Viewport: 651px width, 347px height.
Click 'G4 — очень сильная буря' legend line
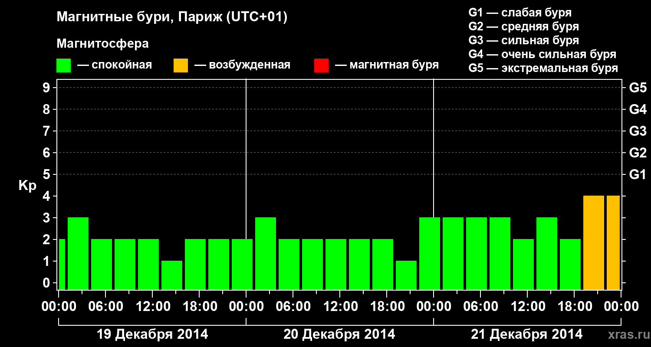coord(542,54)
